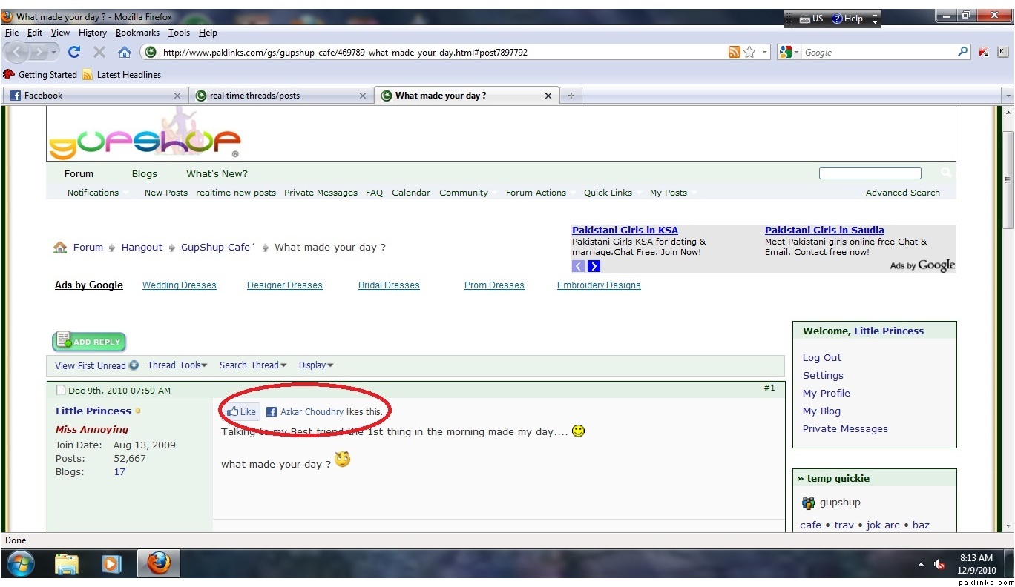Click the Log Out link

pyautogui.click(x=822, y=358)
